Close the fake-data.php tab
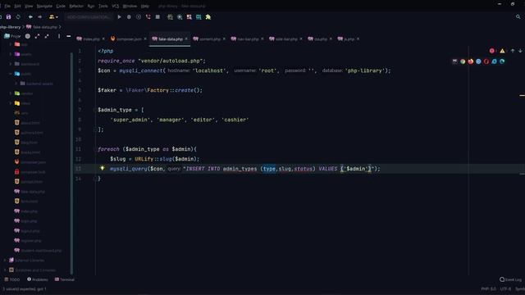The width and height of the screenshot is (525, 295). pos(186,39)
